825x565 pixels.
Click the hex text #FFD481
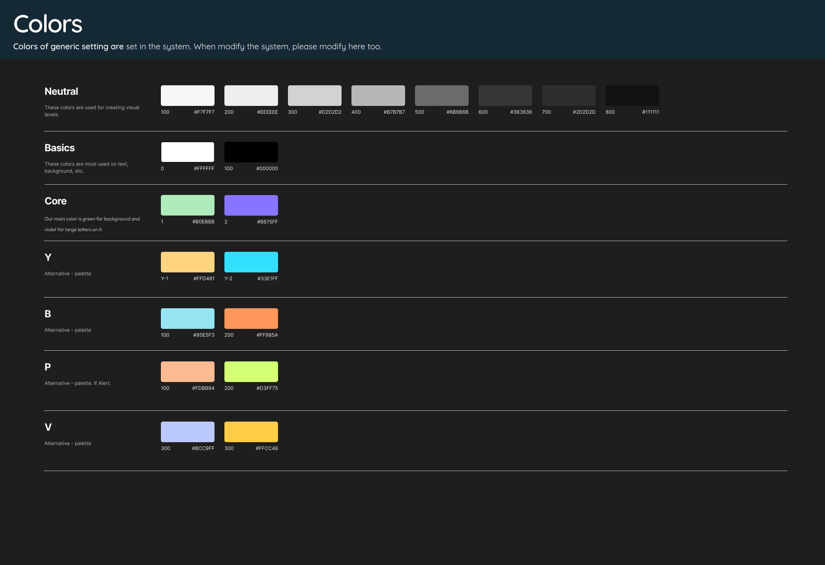coord(204,279)
